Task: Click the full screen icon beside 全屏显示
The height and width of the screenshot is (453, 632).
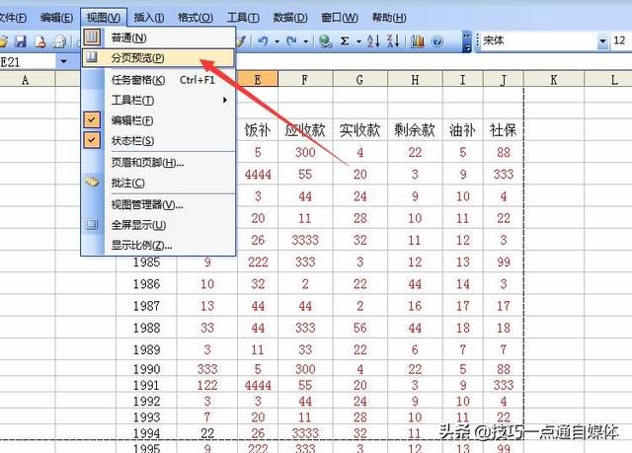Action: [92, 224]
